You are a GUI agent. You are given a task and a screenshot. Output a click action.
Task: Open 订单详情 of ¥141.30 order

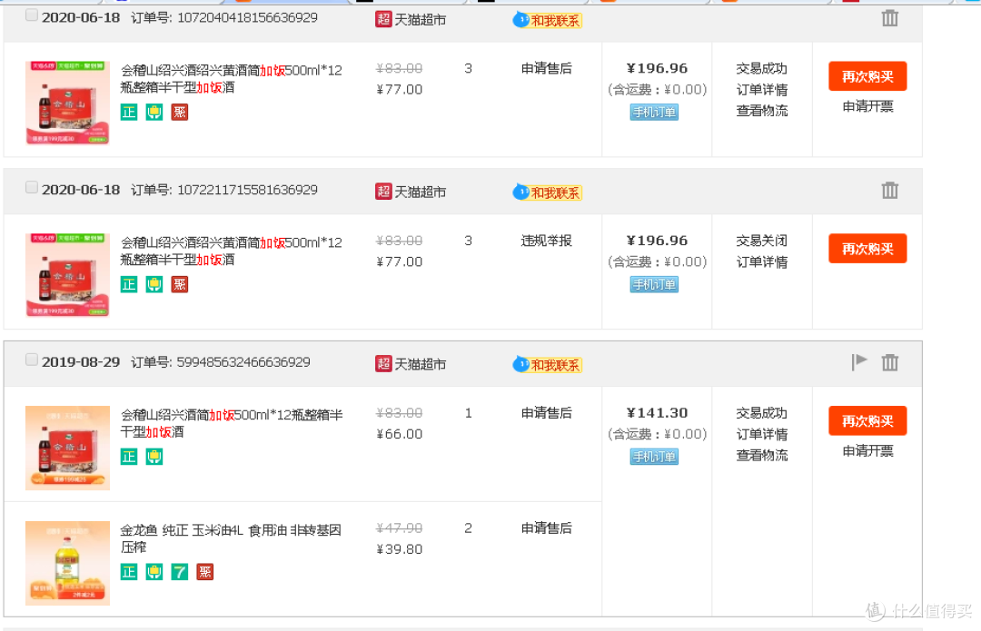(x=761, y=434)
